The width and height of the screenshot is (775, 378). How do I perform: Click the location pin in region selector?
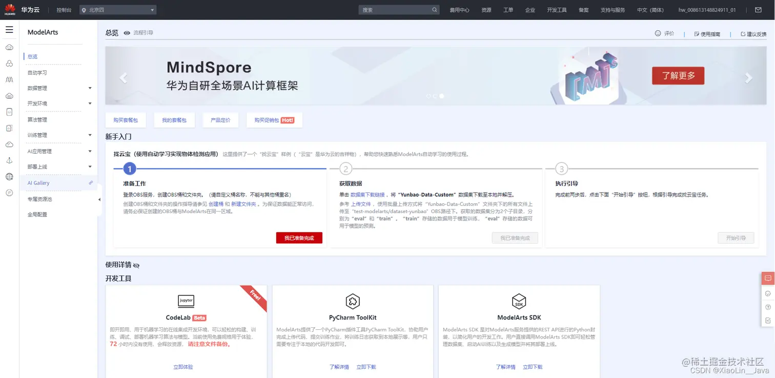click(84, 10)
